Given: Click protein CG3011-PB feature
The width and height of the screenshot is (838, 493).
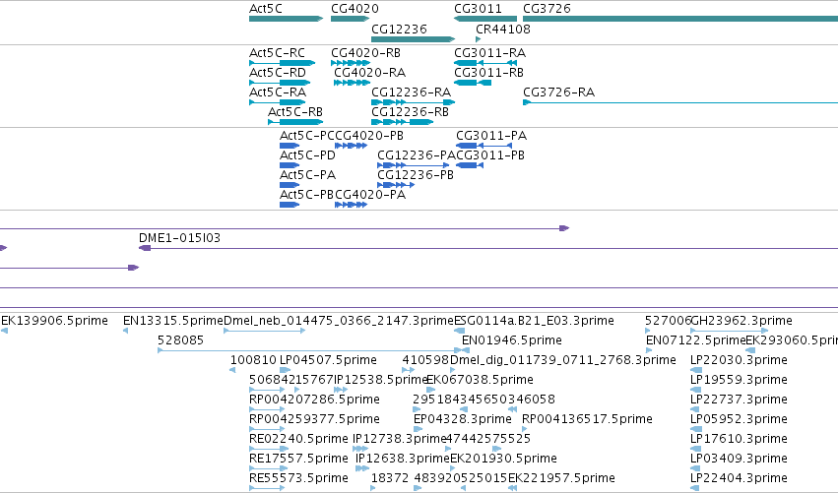Looking at the screenshot, I should (x=470, y=165).
